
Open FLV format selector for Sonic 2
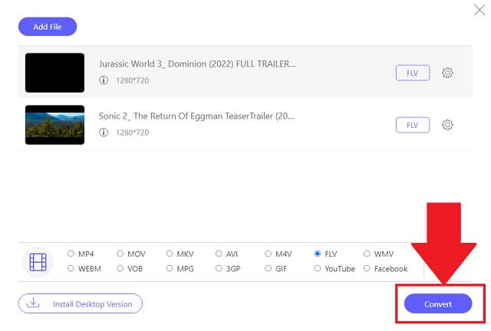(412, 125)
